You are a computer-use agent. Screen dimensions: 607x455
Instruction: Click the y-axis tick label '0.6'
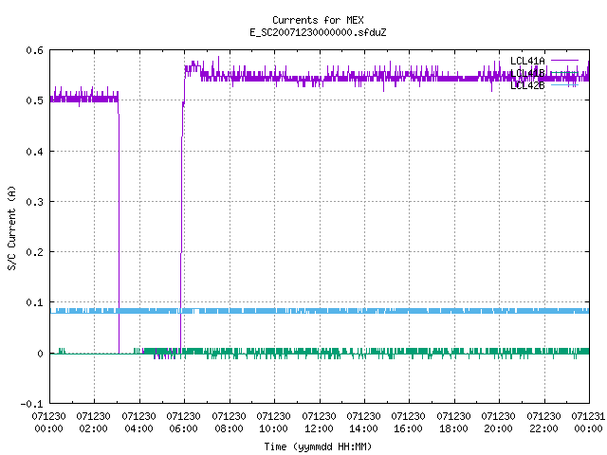click(x=34, y=50)
